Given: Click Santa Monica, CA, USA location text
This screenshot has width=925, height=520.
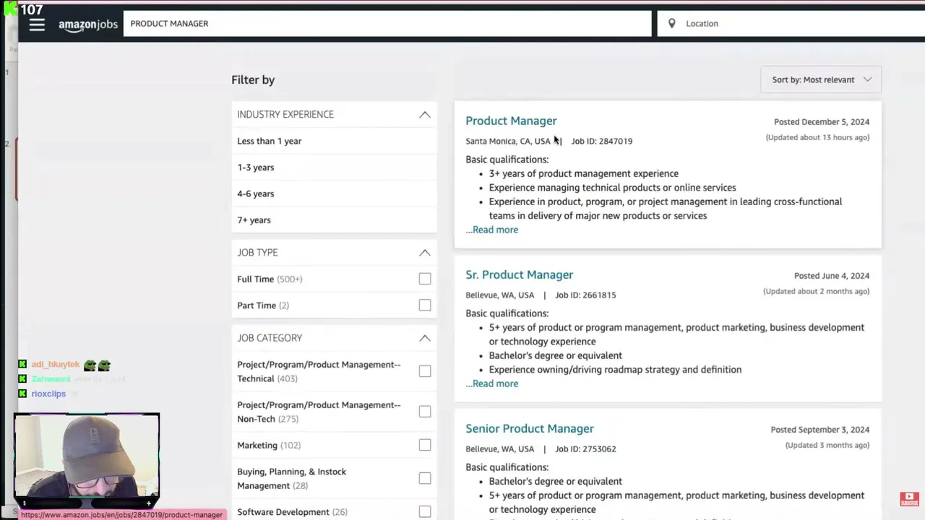Looking at the screenshot, I should pos(508,141).
